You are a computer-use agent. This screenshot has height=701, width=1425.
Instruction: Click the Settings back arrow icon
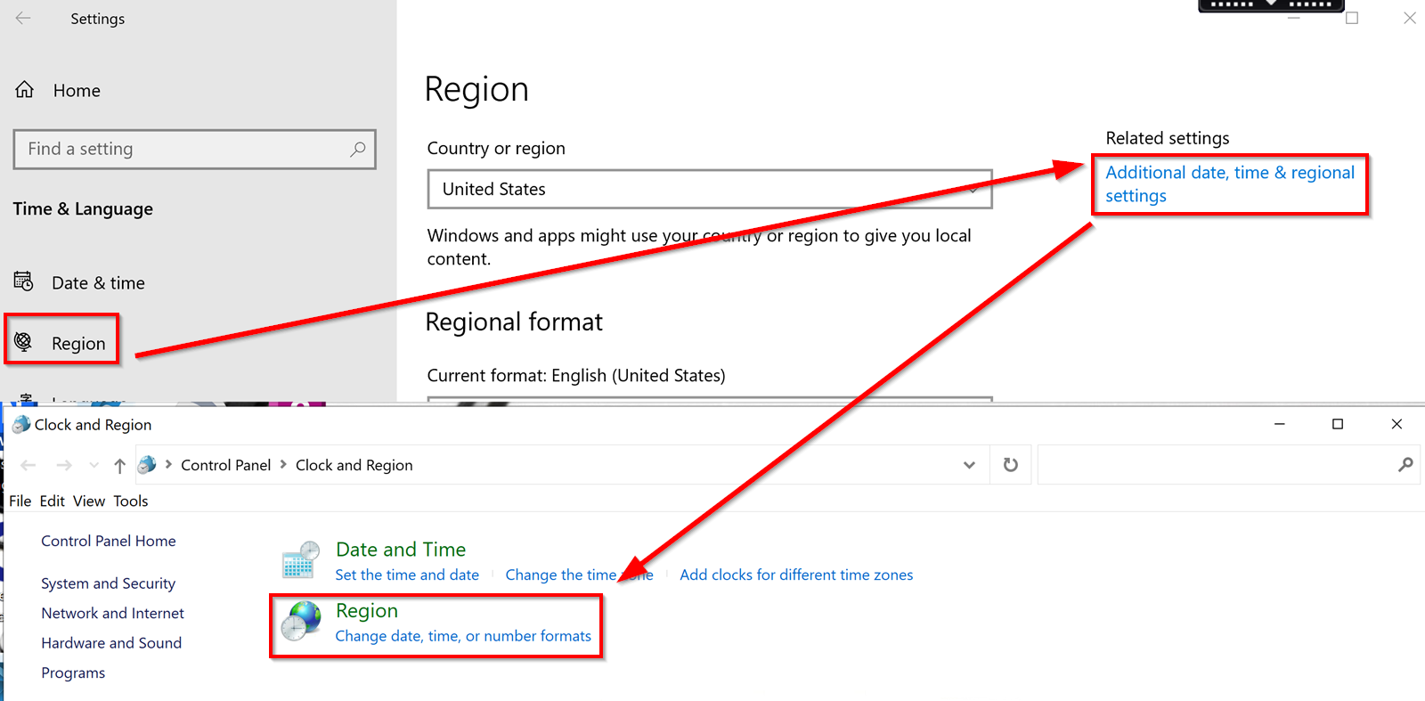(23, 18)
